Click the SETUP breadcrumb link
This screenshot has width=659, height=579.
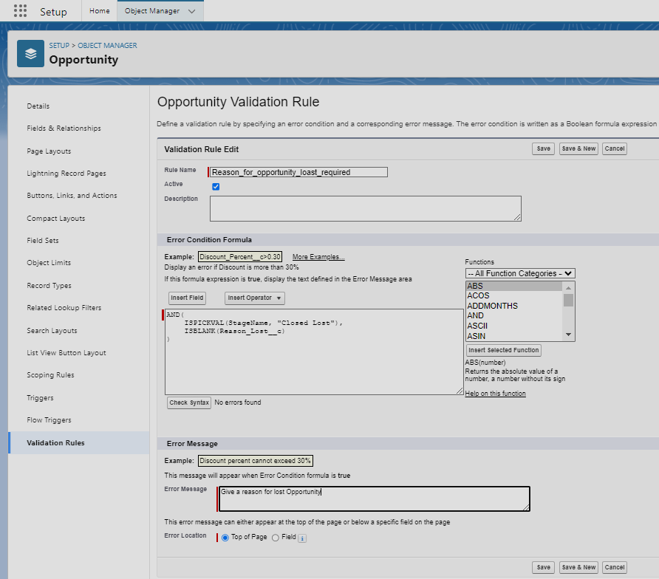[x=59, y=45]
